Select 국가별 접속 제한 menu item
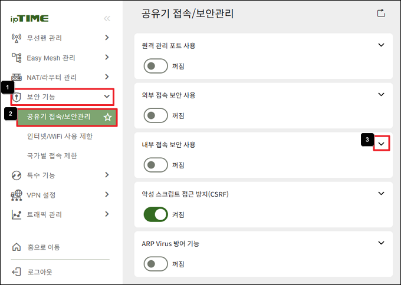The image size is (401, 285). click(52, 155)
